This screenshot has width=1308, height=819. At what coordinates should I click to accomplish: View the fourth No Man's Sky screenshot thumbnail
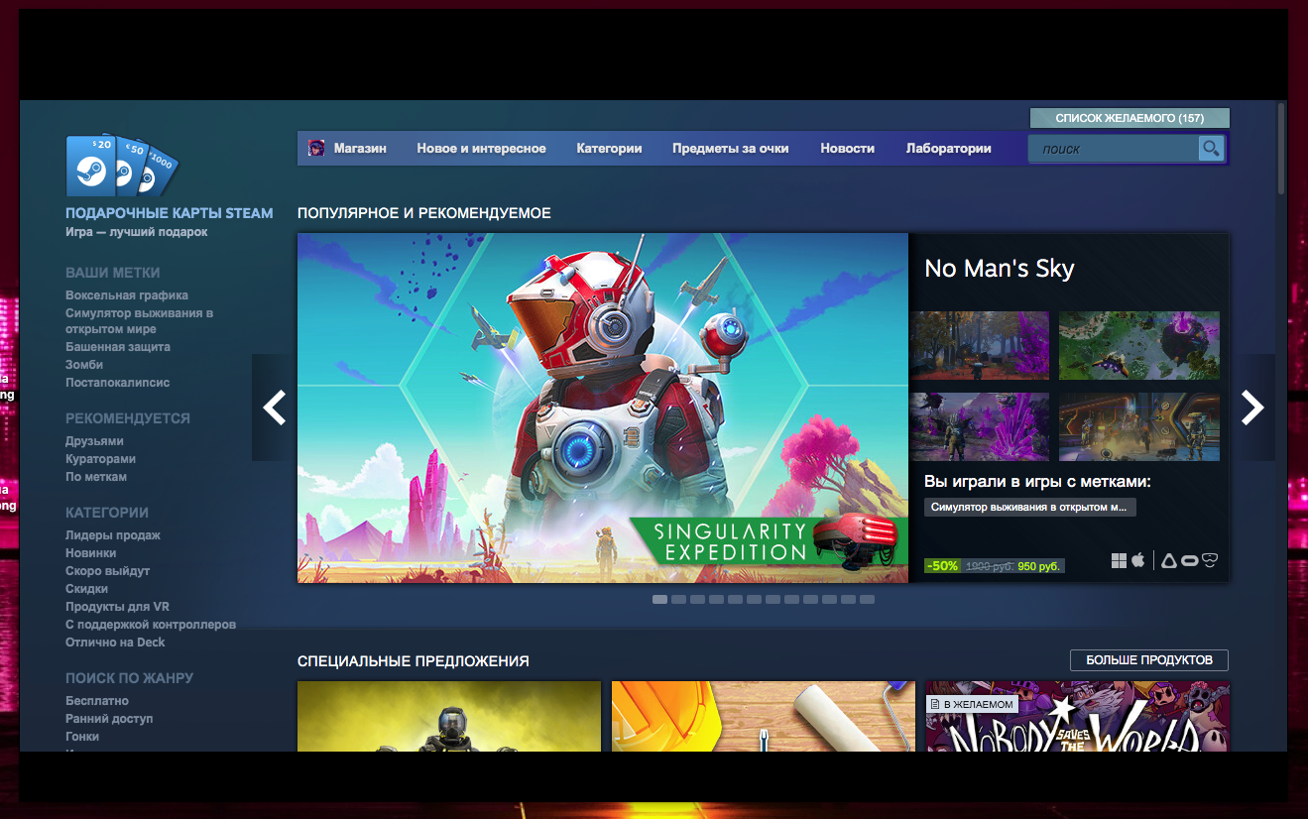click(x=1139, y=426)
